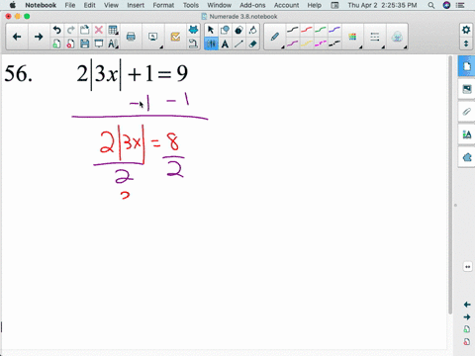
Task: Open the Attachments paperclip side tab
Action: point(467,112)
